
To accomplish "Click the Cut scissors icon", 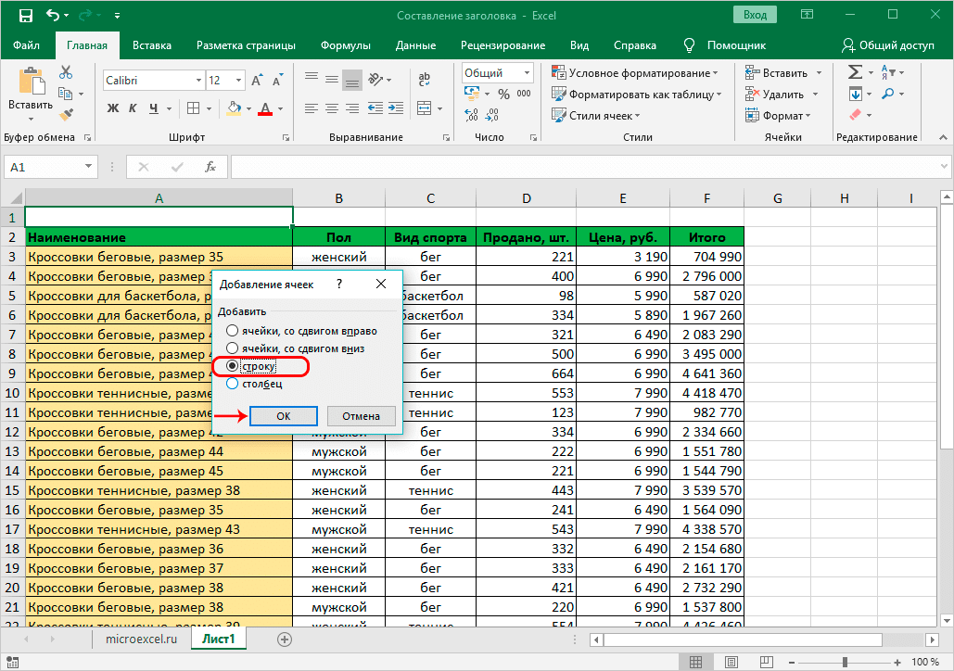I will click(x=66, y=72).
